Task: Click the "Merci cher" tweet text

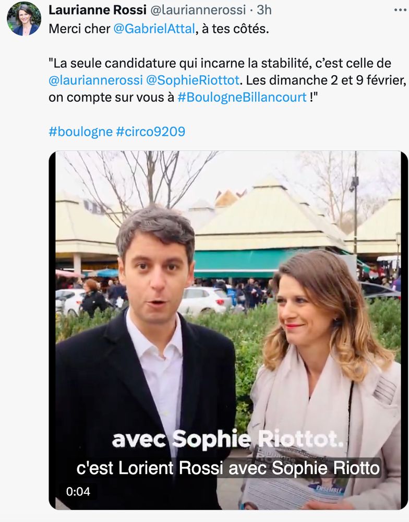Action: point(79,29)
